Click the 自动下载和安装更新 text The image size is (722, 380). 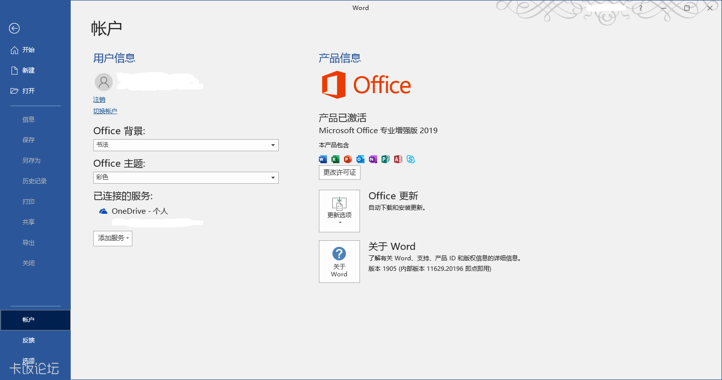(397, 208)
